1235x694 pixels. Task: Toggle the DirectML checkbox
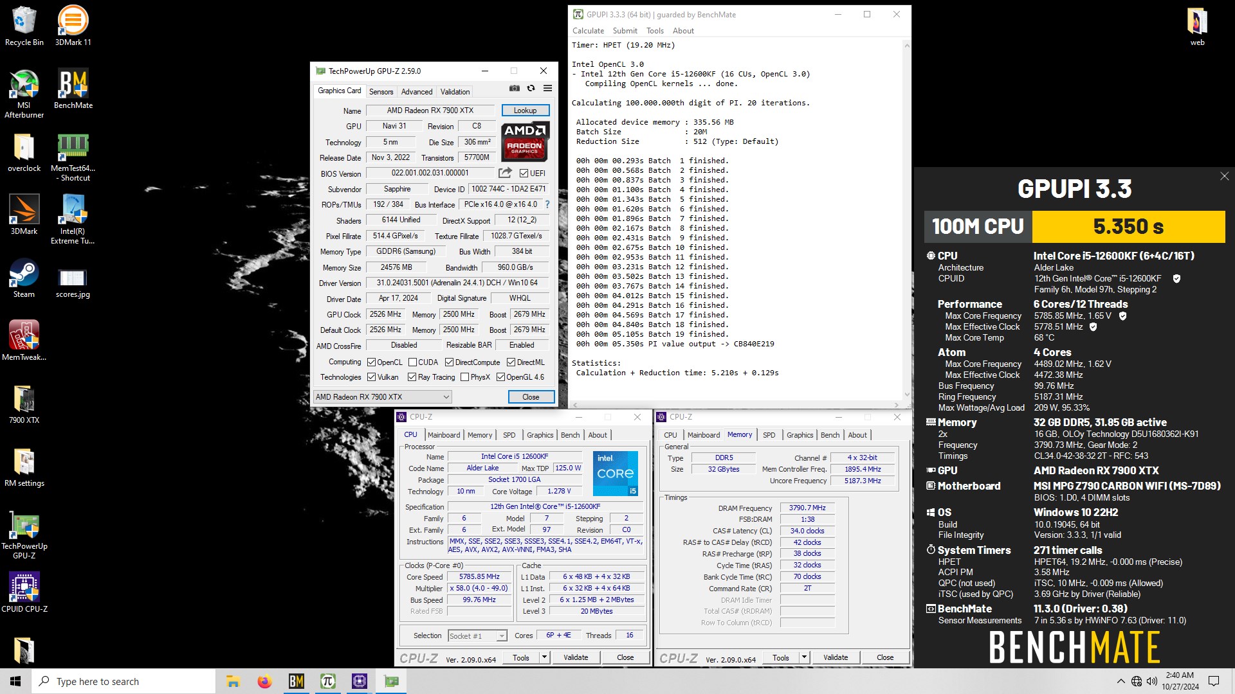[x=511, y=362]
